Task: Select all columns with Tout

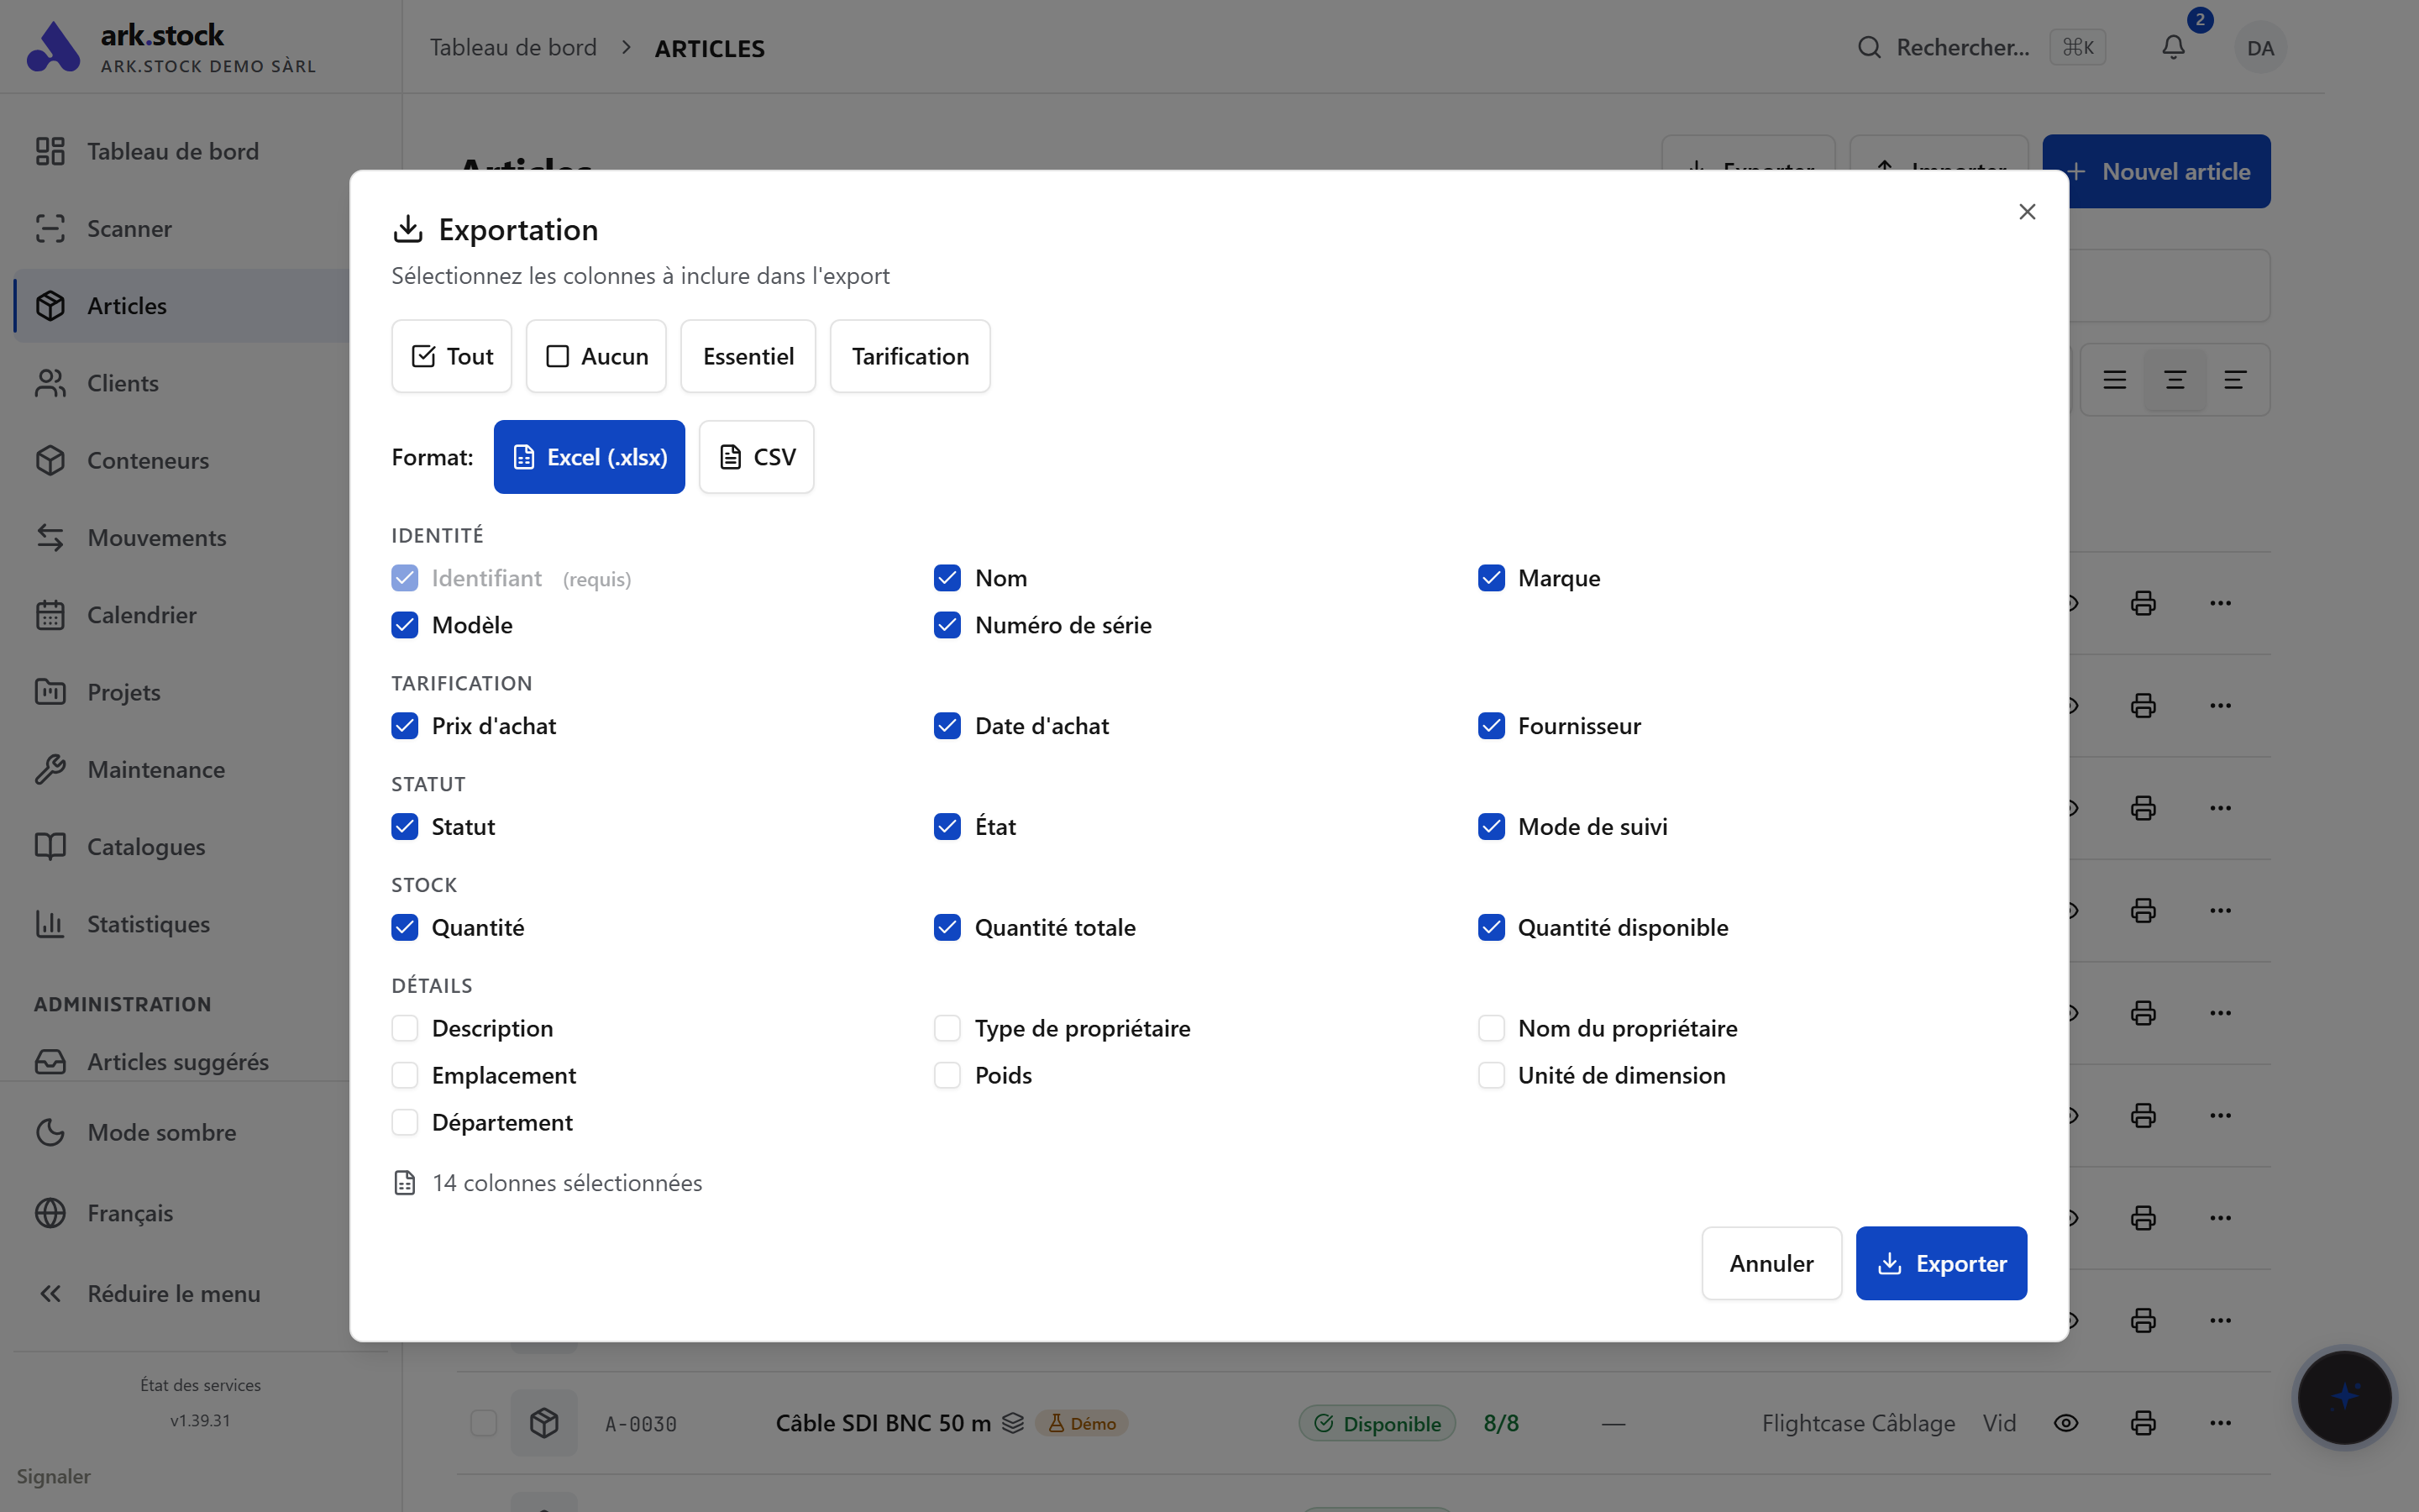Action: point(451,356)
